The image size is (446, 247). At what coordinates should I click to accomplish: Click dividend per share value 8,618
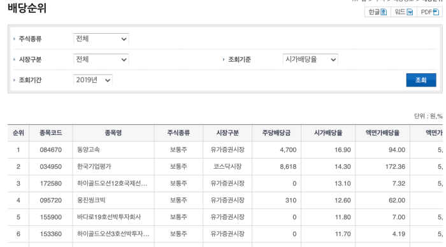point(288,167)
